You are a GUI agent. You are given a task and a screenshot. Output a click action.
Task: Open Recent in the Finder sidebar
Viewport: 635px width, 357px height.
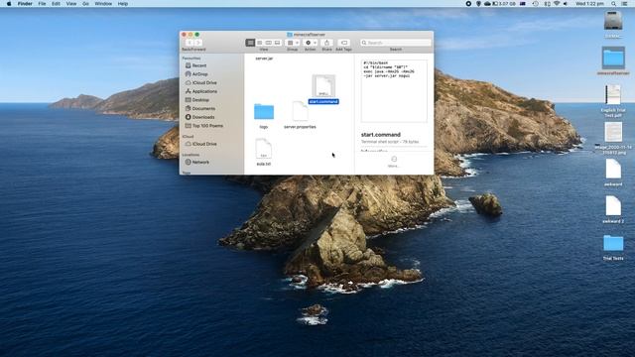click(199, 65)
